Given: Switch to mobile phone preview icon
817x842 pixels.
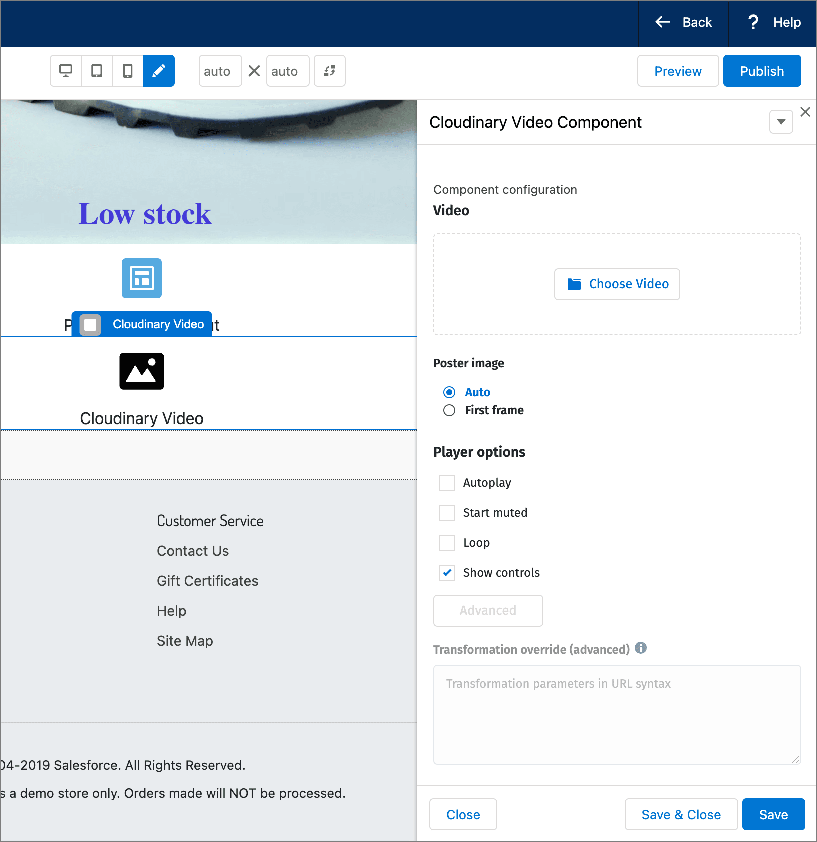Looking at the screenshot, I should pos(127,71).
